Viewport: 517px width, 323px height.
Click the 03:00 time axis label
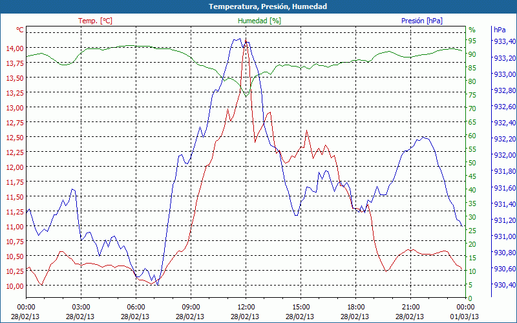click(81, 307)
